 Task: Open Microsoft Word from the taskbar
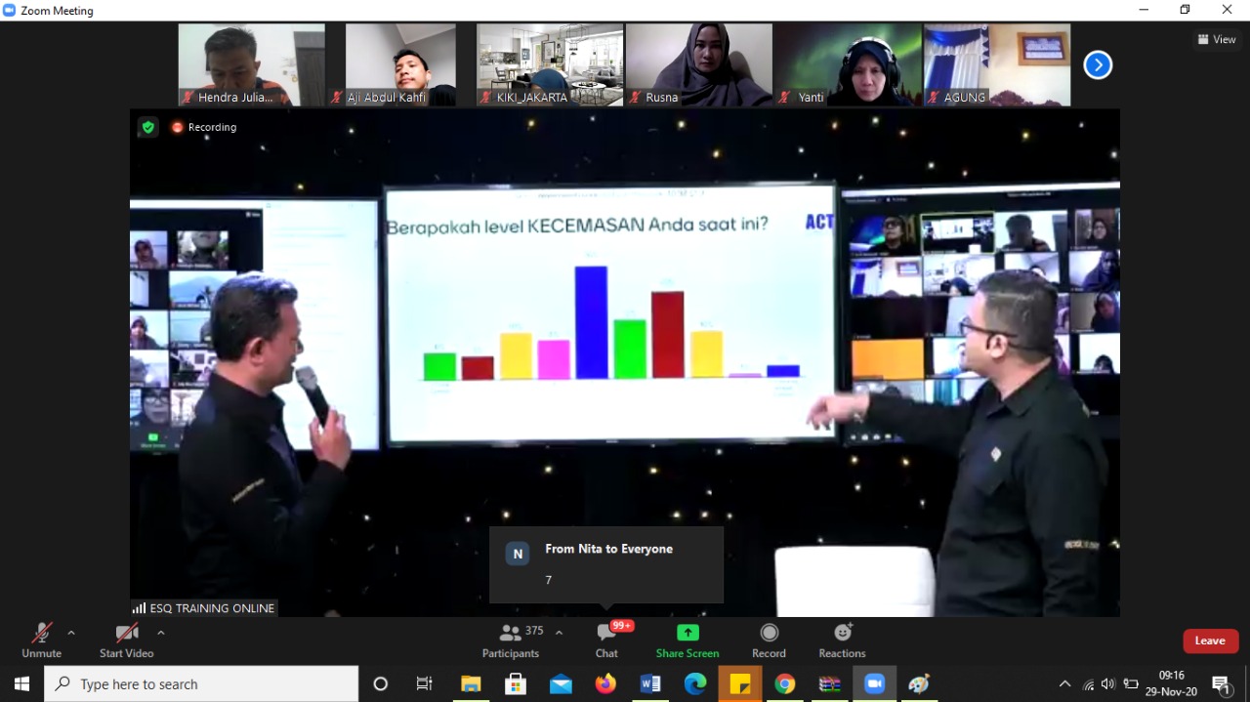click(x=650, y=684)
